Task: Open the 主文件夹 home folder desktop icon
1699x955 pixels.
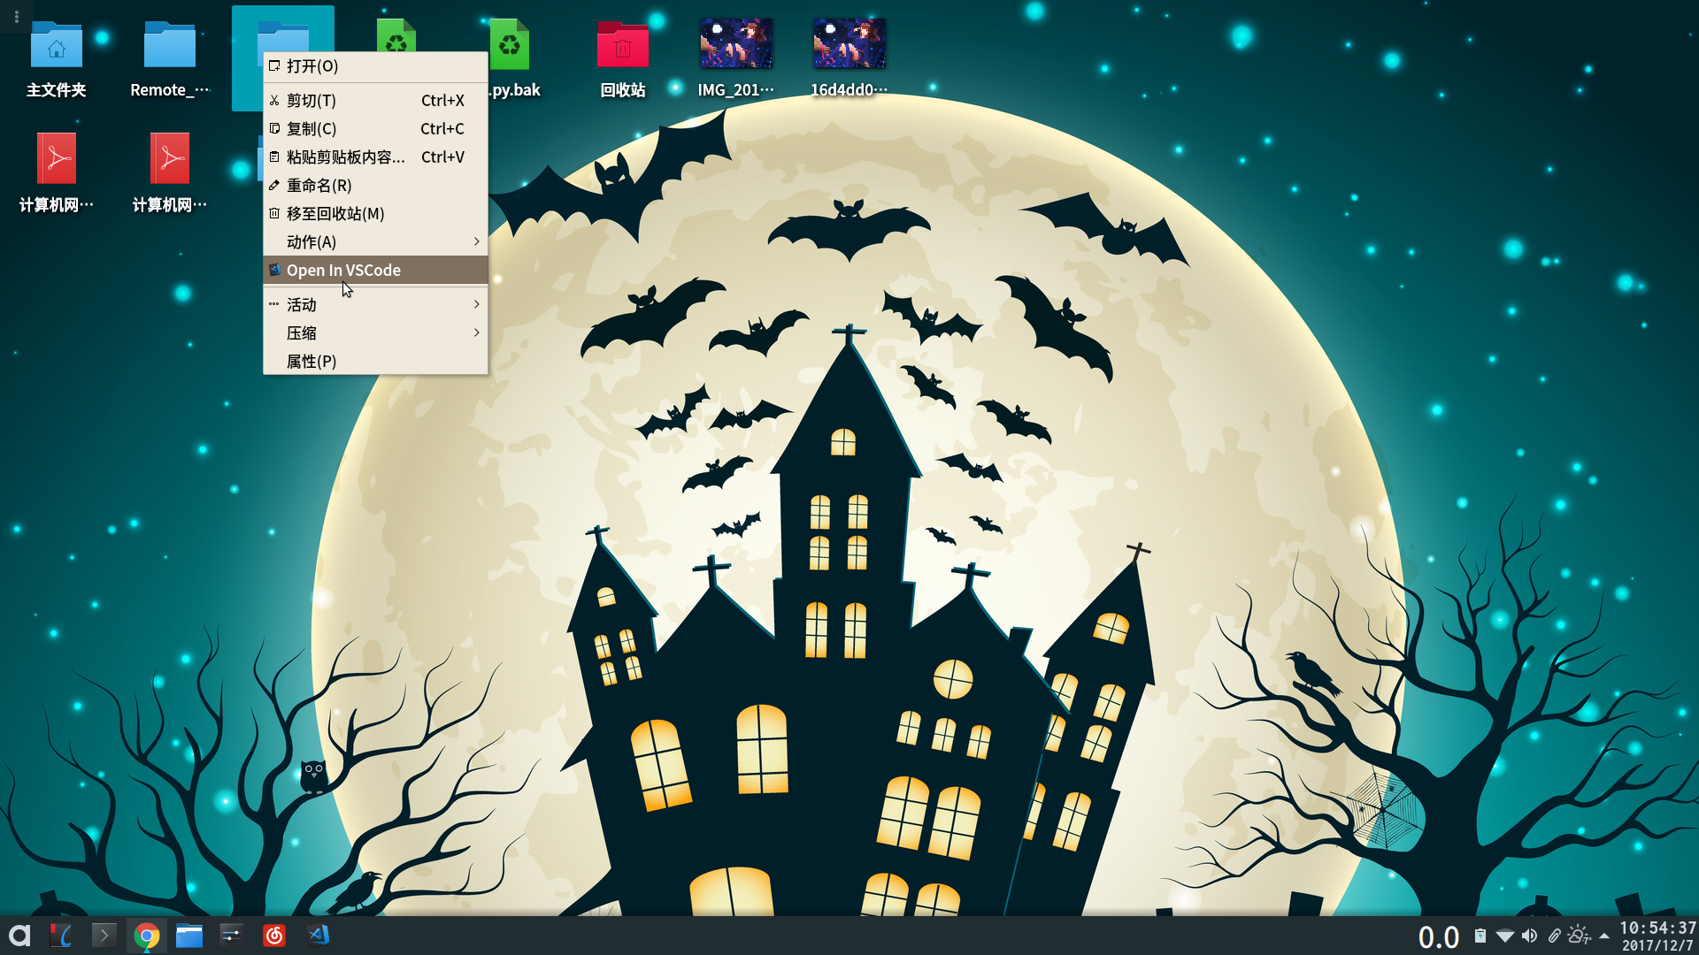Action: (x=57, y=58)
